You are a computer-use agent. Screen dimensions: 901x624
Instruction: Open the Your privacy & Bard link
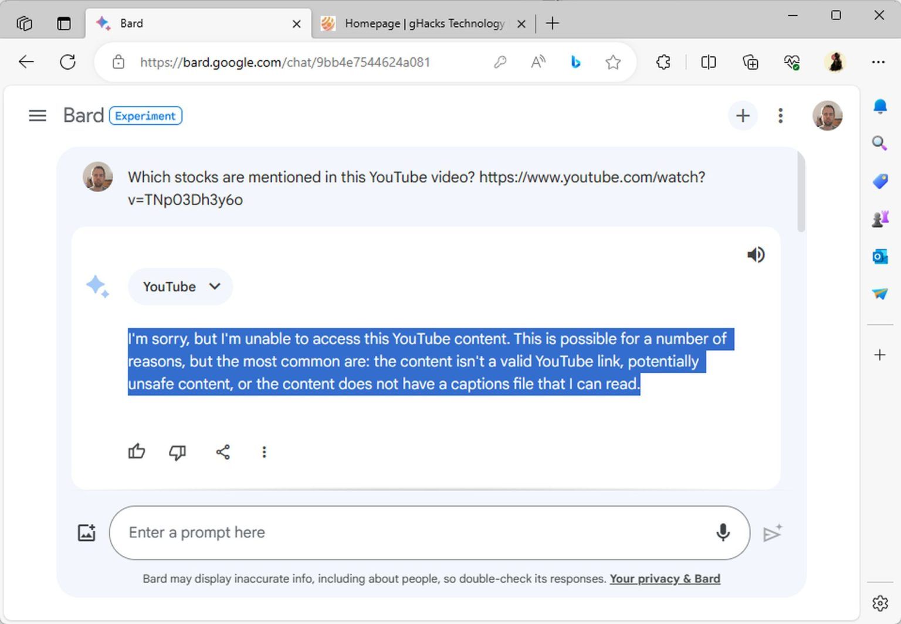[x=665, y=578]
